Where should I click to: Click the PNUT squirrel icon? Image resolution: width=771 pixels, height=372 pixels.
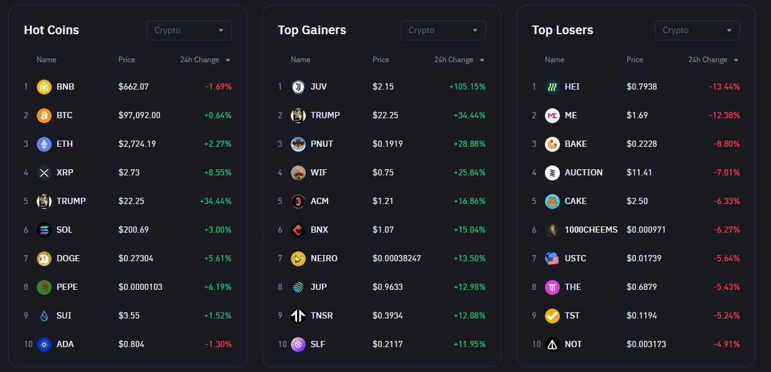(x=298, y=144)
